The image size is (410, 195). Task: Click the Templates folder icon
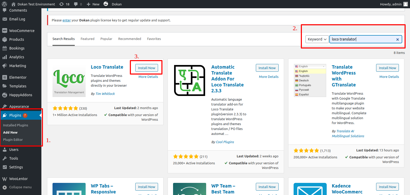tap(5, 86)
